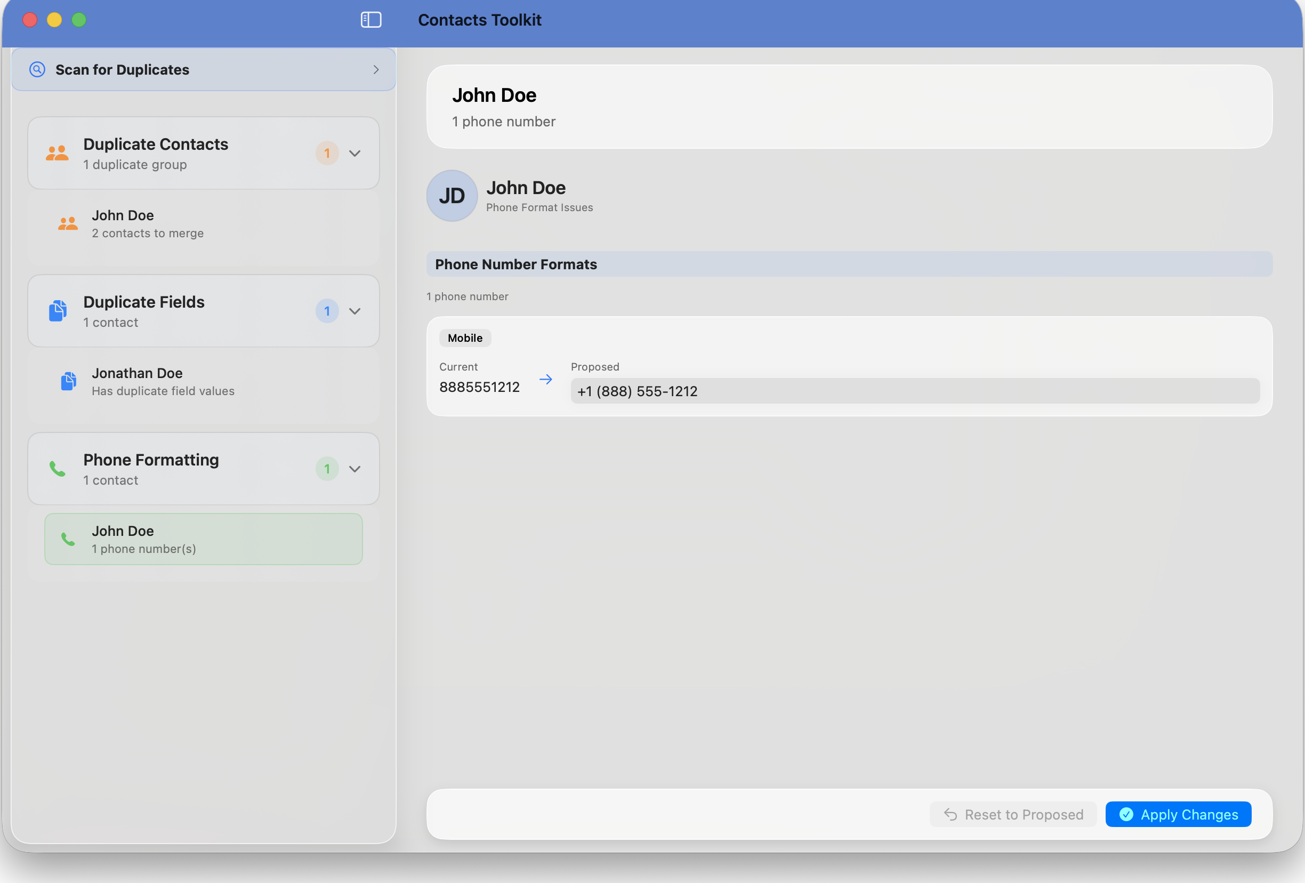Toggle the sidebar using the toolbar icon

[370, 20]
